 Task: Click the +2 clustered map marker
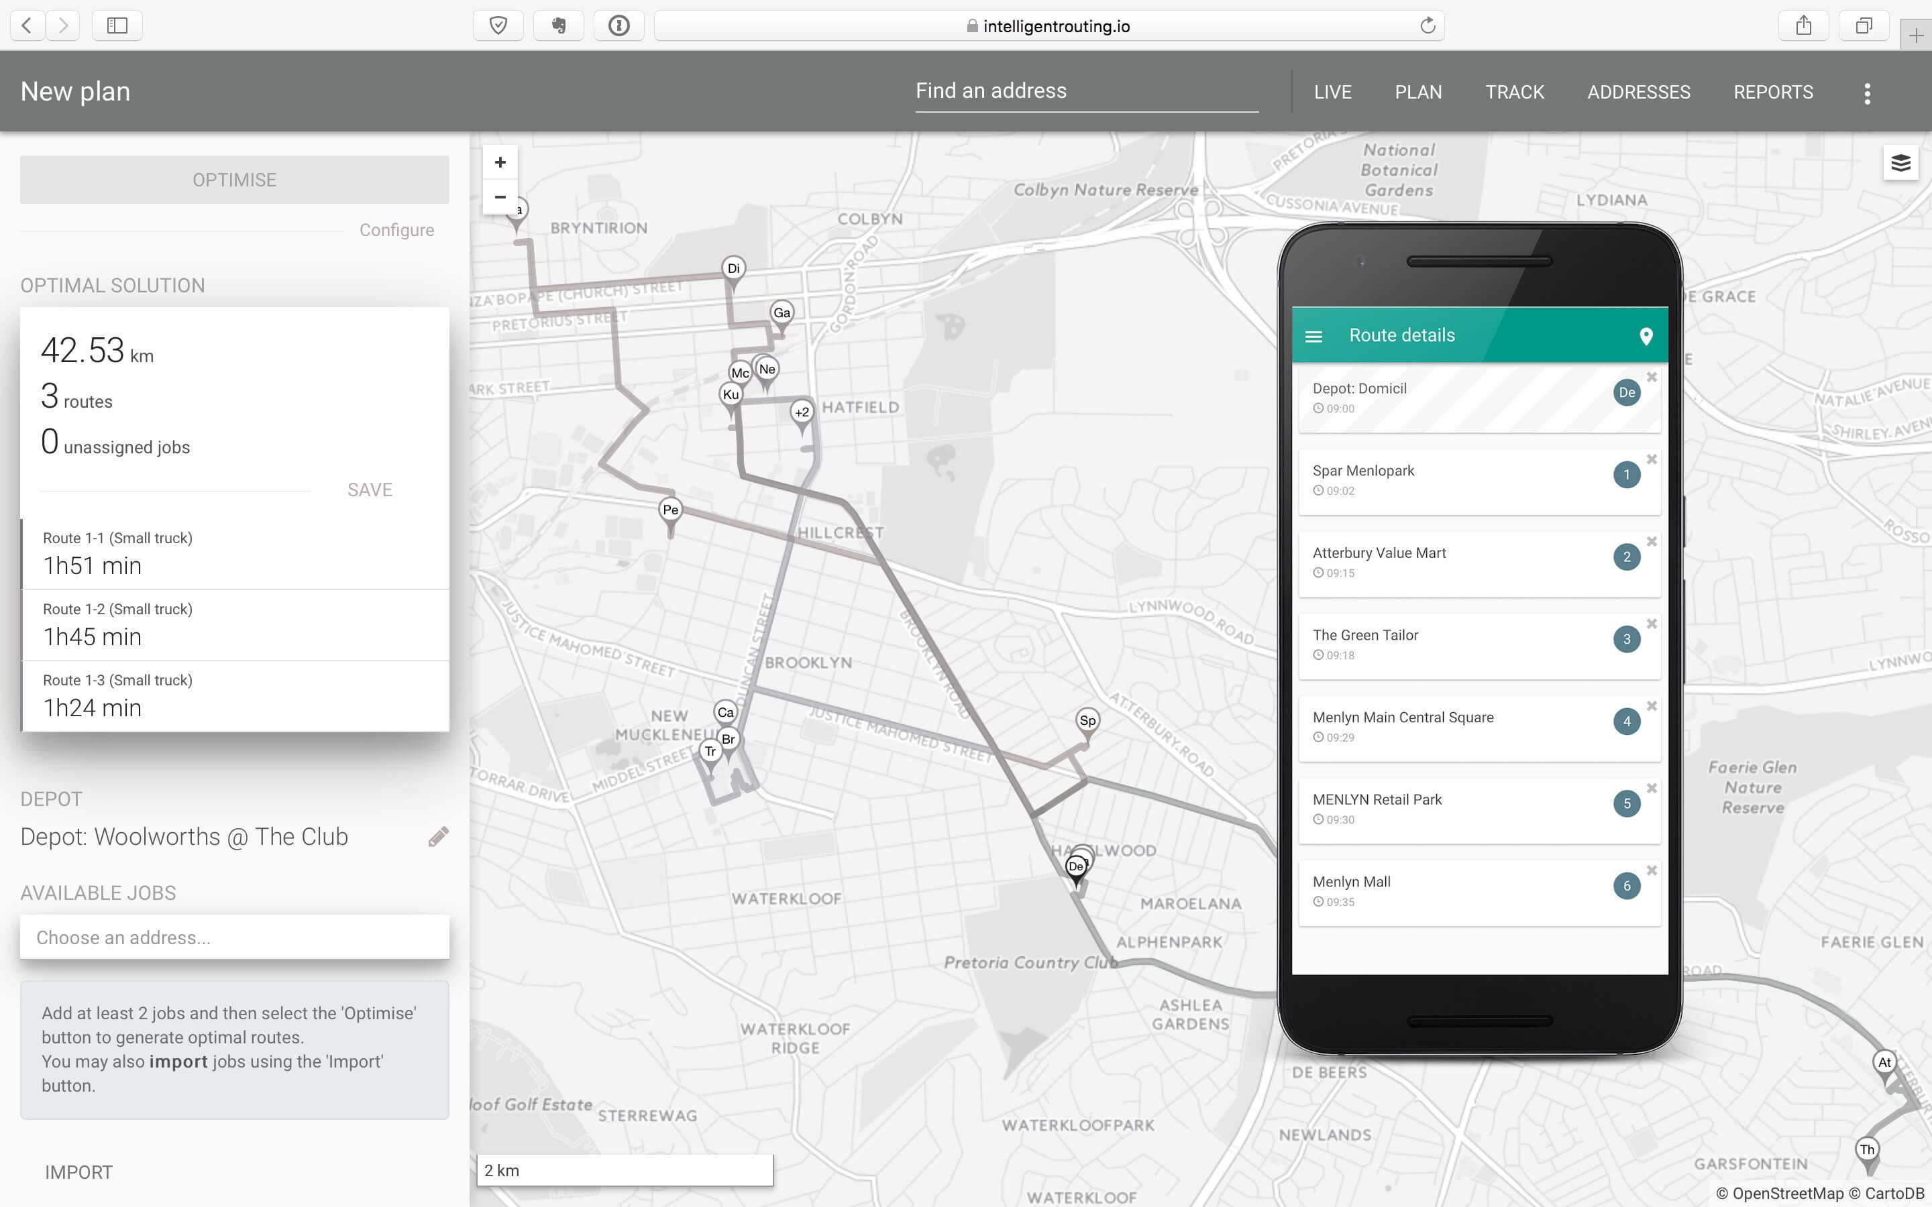click(802, 412)
